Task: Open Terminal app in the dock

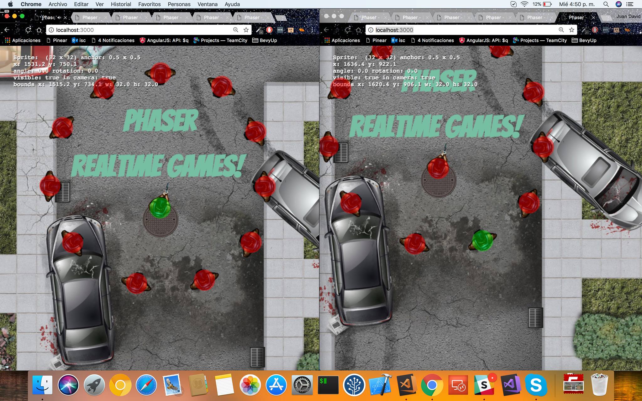Action: [x=327, y=388]
